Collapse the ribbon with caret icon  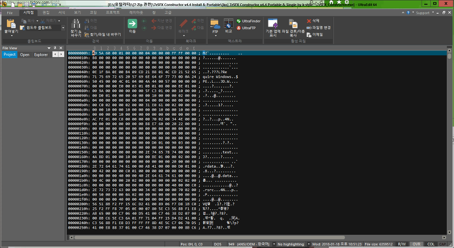tap(403, 13)
